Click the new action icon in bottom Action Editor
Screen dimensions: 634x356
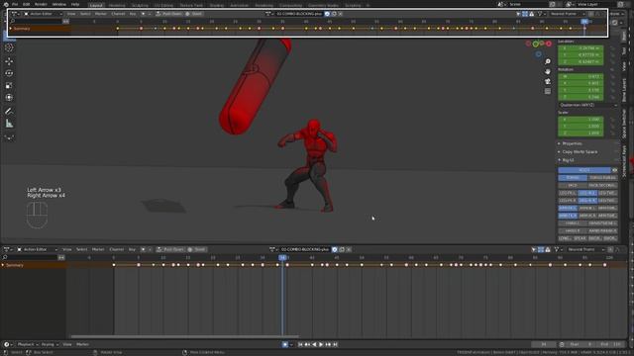(x=342, y=249)
